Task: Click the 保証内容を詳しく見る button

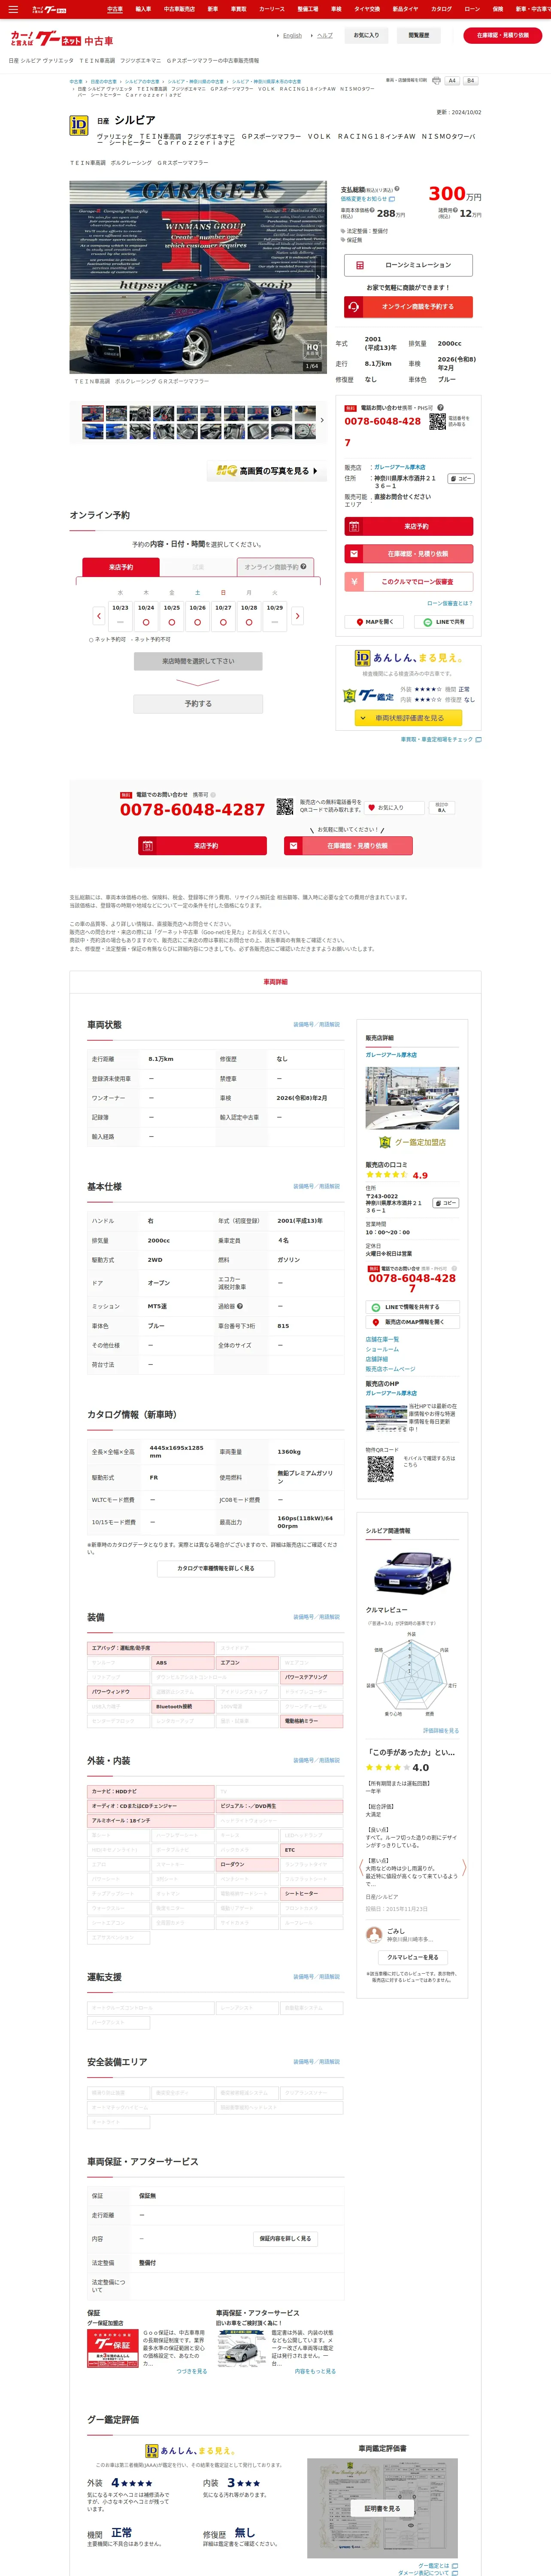Action: (x=285, y=2238)
